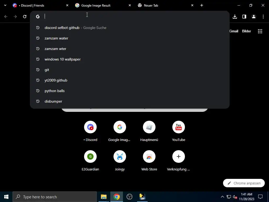Expand the system tray hidden icons chevron
The height and width of the screenshot is (202, 269).
pyautogui.click(x=222, y=197)
